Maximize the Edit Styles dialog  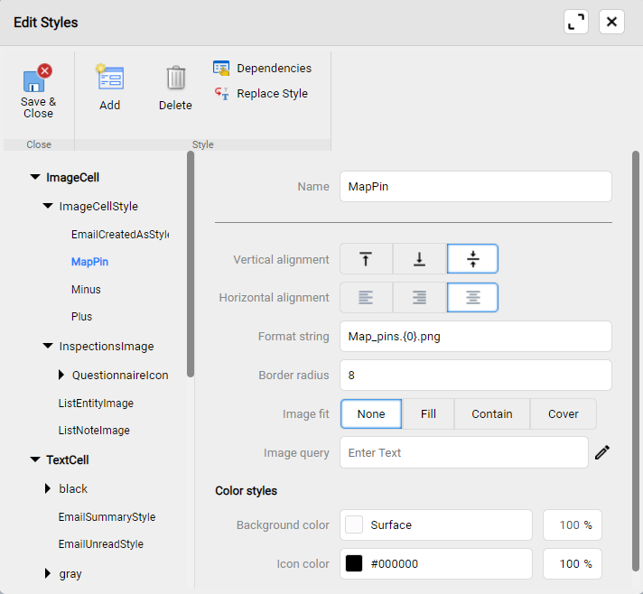pyautogui.click(x=576, y=22)
